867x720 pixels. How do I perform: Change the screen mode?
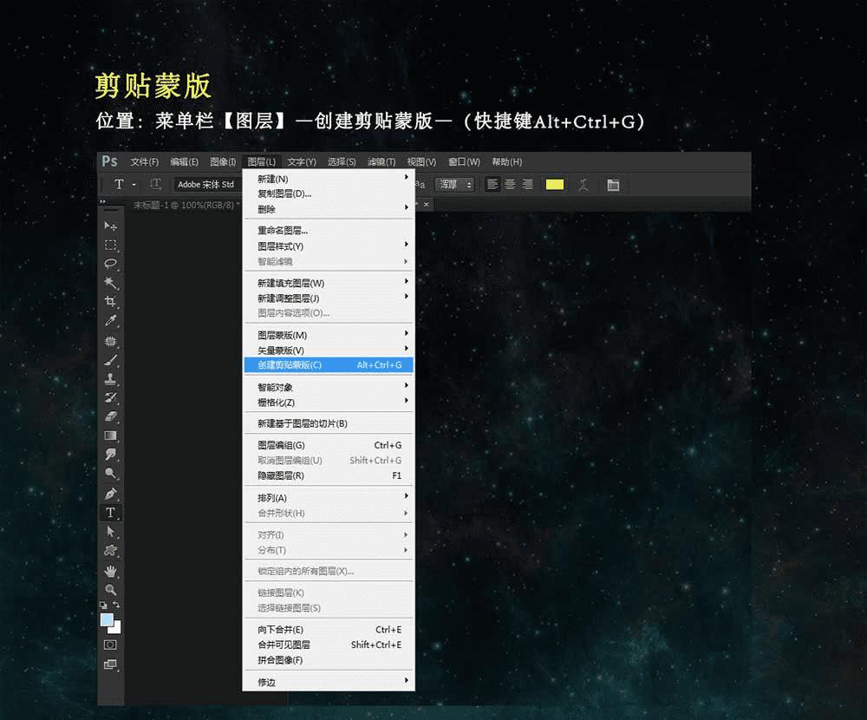pyautogui.click(x=110, y=664)
